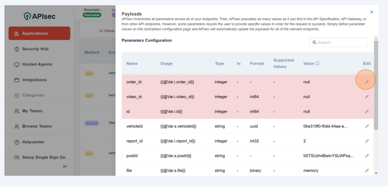Viewport: 389px width, 187px height.
Task: Click the Format column header
Action: click(x=257, y=63)
